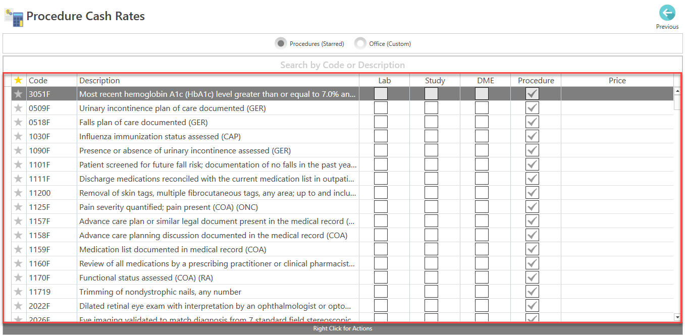Select the highlighted hemoglobin A1c description
This screenshot has height=336, width=685.
point(218,94)
